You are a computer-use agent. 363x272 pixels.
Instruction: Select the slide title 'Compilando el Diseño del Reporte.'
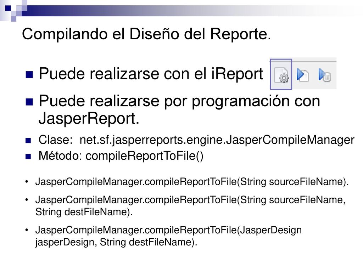146,34
